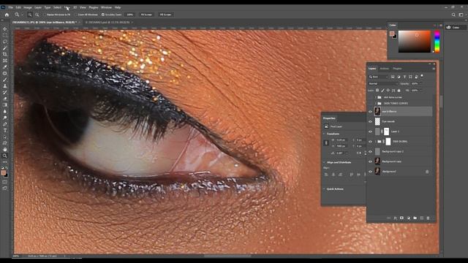Toggle Zoom All Windows checkbox
Viewport: 468px width, 263px height.
coord(76,15)
